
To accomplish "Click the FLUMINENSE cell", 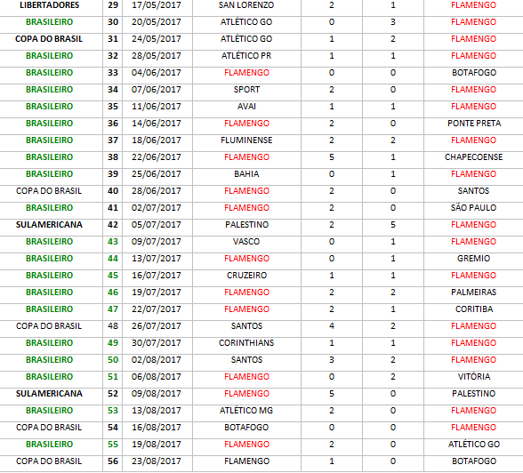I will [246, 140].
